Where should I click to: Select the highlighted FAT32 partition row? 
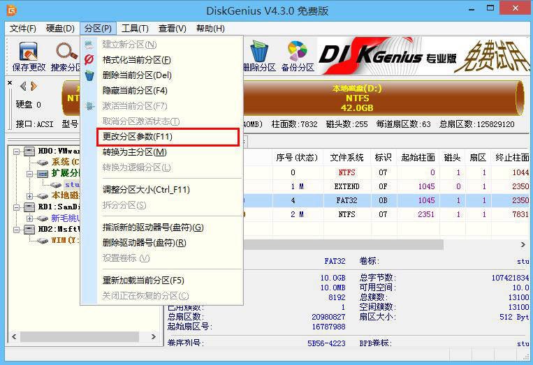tap(386, 200)
